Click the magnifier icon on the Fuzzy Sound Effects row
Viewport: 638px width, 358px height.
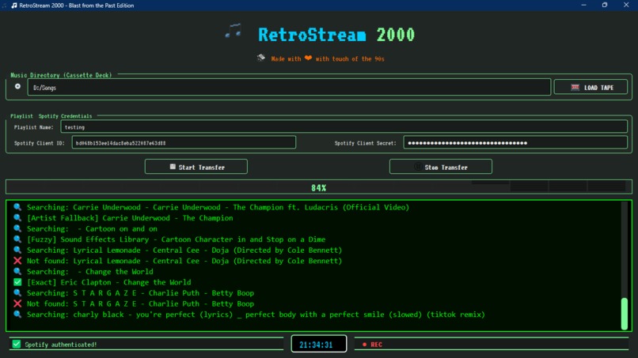tap(17, 239)
